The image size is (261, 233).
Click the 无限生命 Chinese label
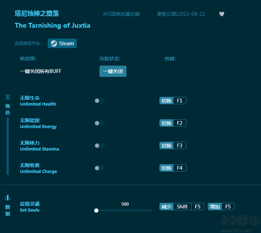pyautogui.click(x=30, y=98)
